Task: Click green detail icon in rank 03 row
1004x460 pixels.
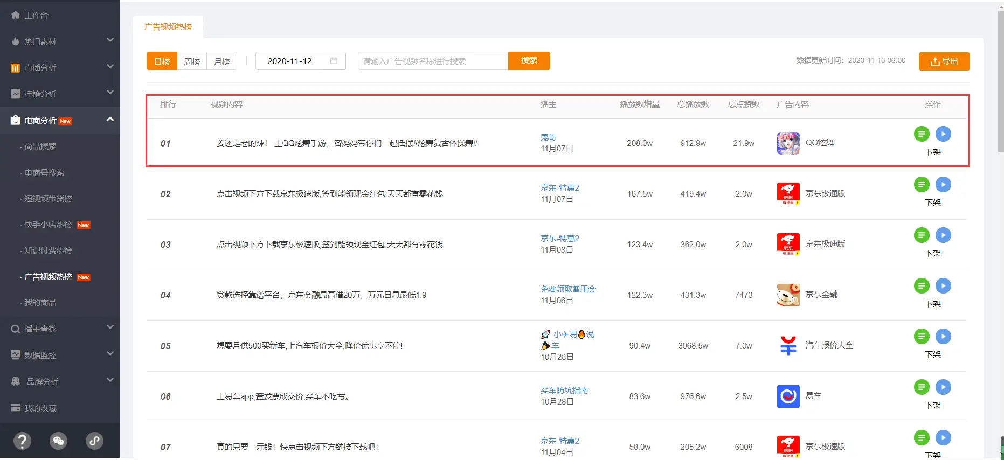Action: pyautogui.click(x=922, y=235)
